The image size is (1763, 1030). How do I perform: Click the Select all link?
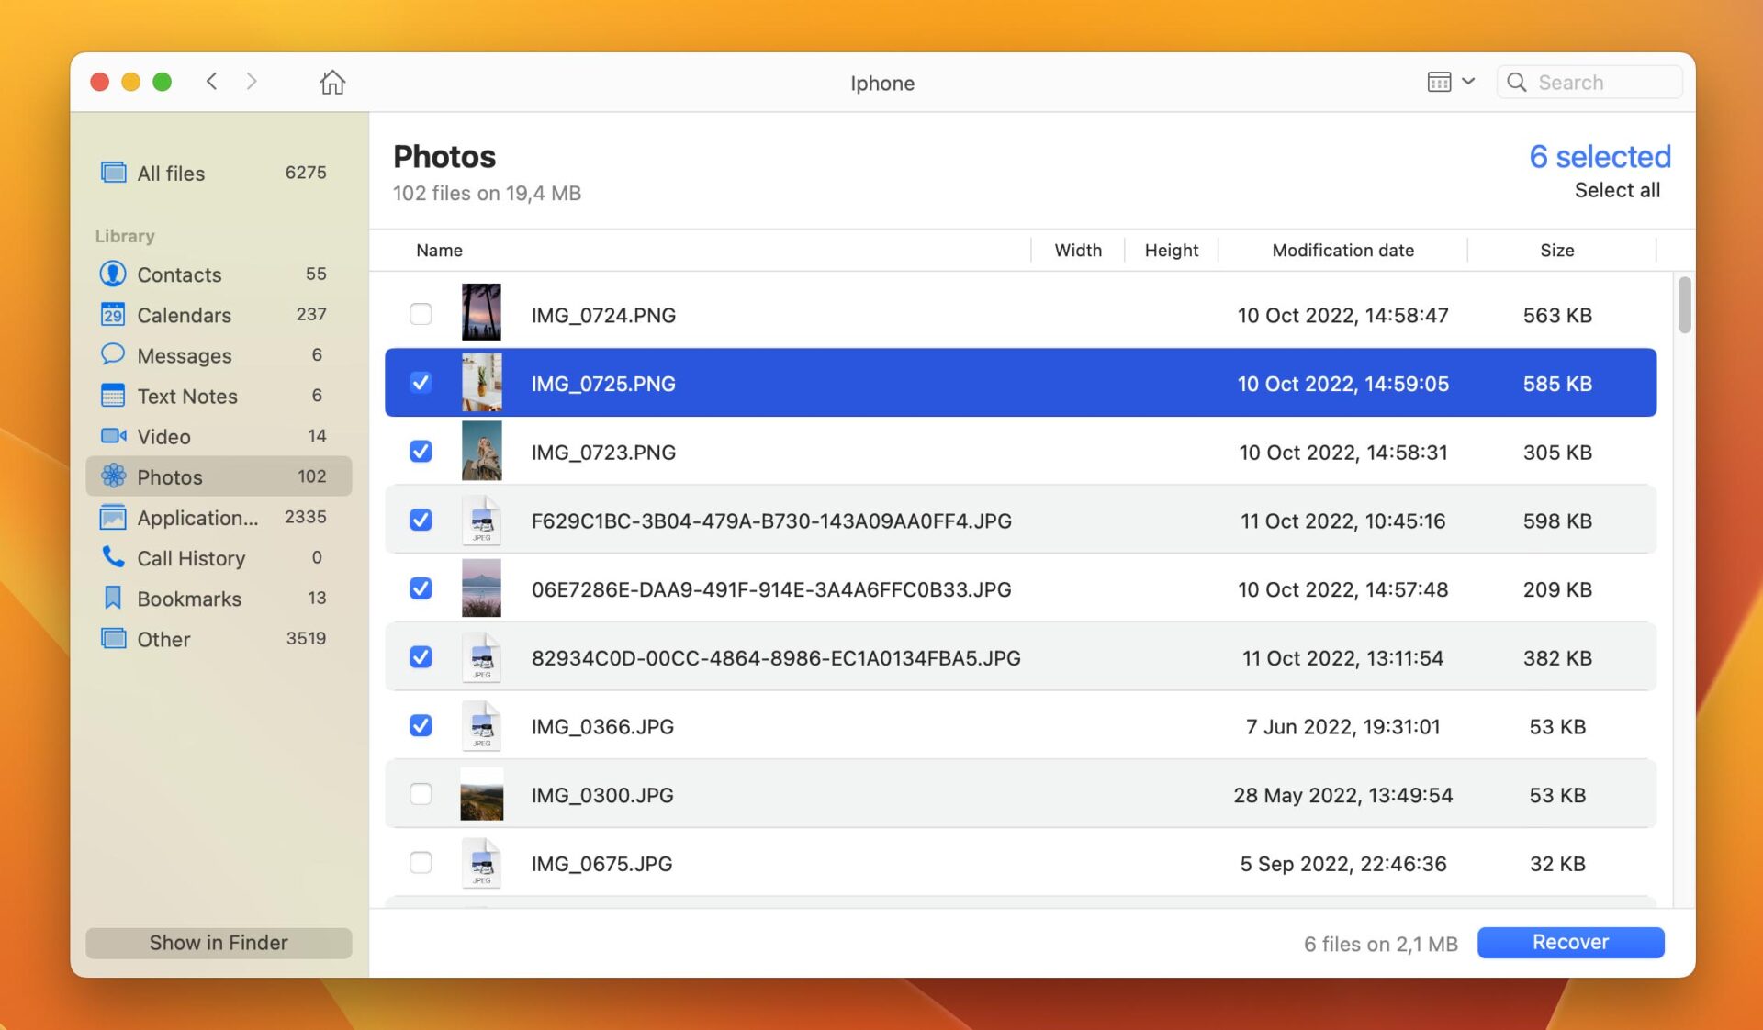[x=1617, y=190]
